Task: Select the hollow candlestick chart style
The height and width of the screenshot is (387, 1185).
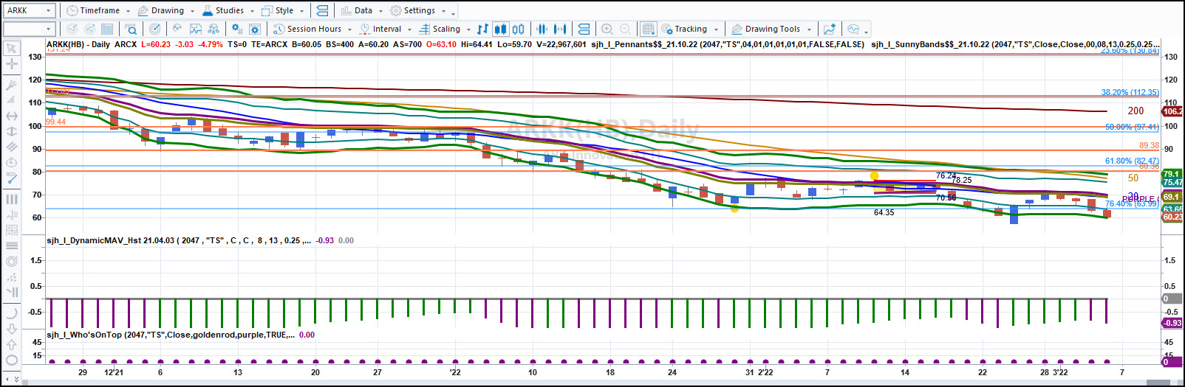Action: click(519, 29)
